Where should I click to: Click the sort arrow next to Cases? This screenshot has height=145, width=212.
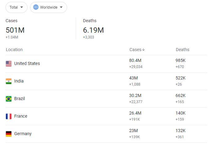144,50
